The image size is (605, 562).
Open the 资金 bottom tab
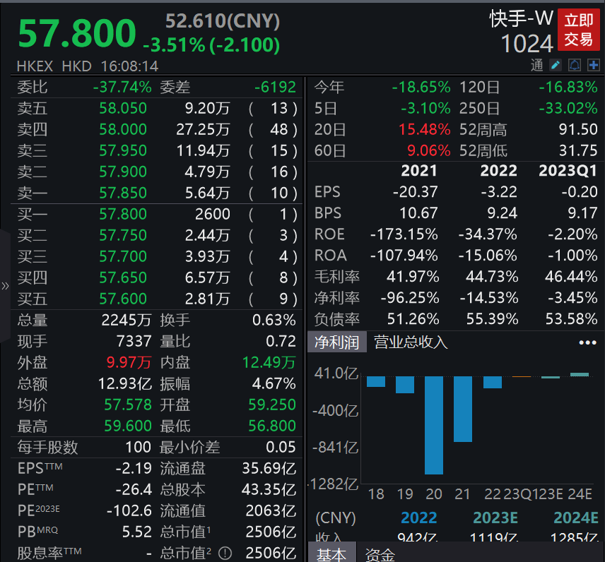point(380,554)
